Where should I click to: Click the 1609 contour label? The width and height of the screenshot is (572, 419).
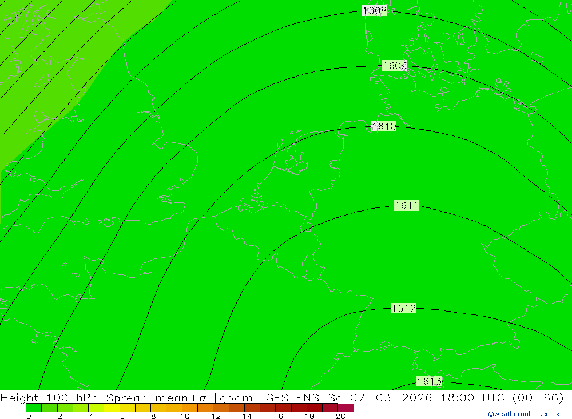[394, 66]
